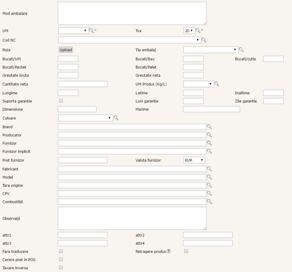Expand the Culoare dropdown list
The width and height of the screenshot is (292, 272).
(x=85, y=118)
